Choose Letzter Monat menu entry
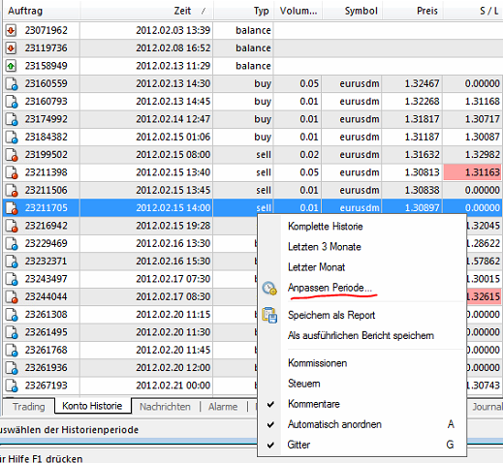Viewport: 503px width, 463px height. (316, 267)
